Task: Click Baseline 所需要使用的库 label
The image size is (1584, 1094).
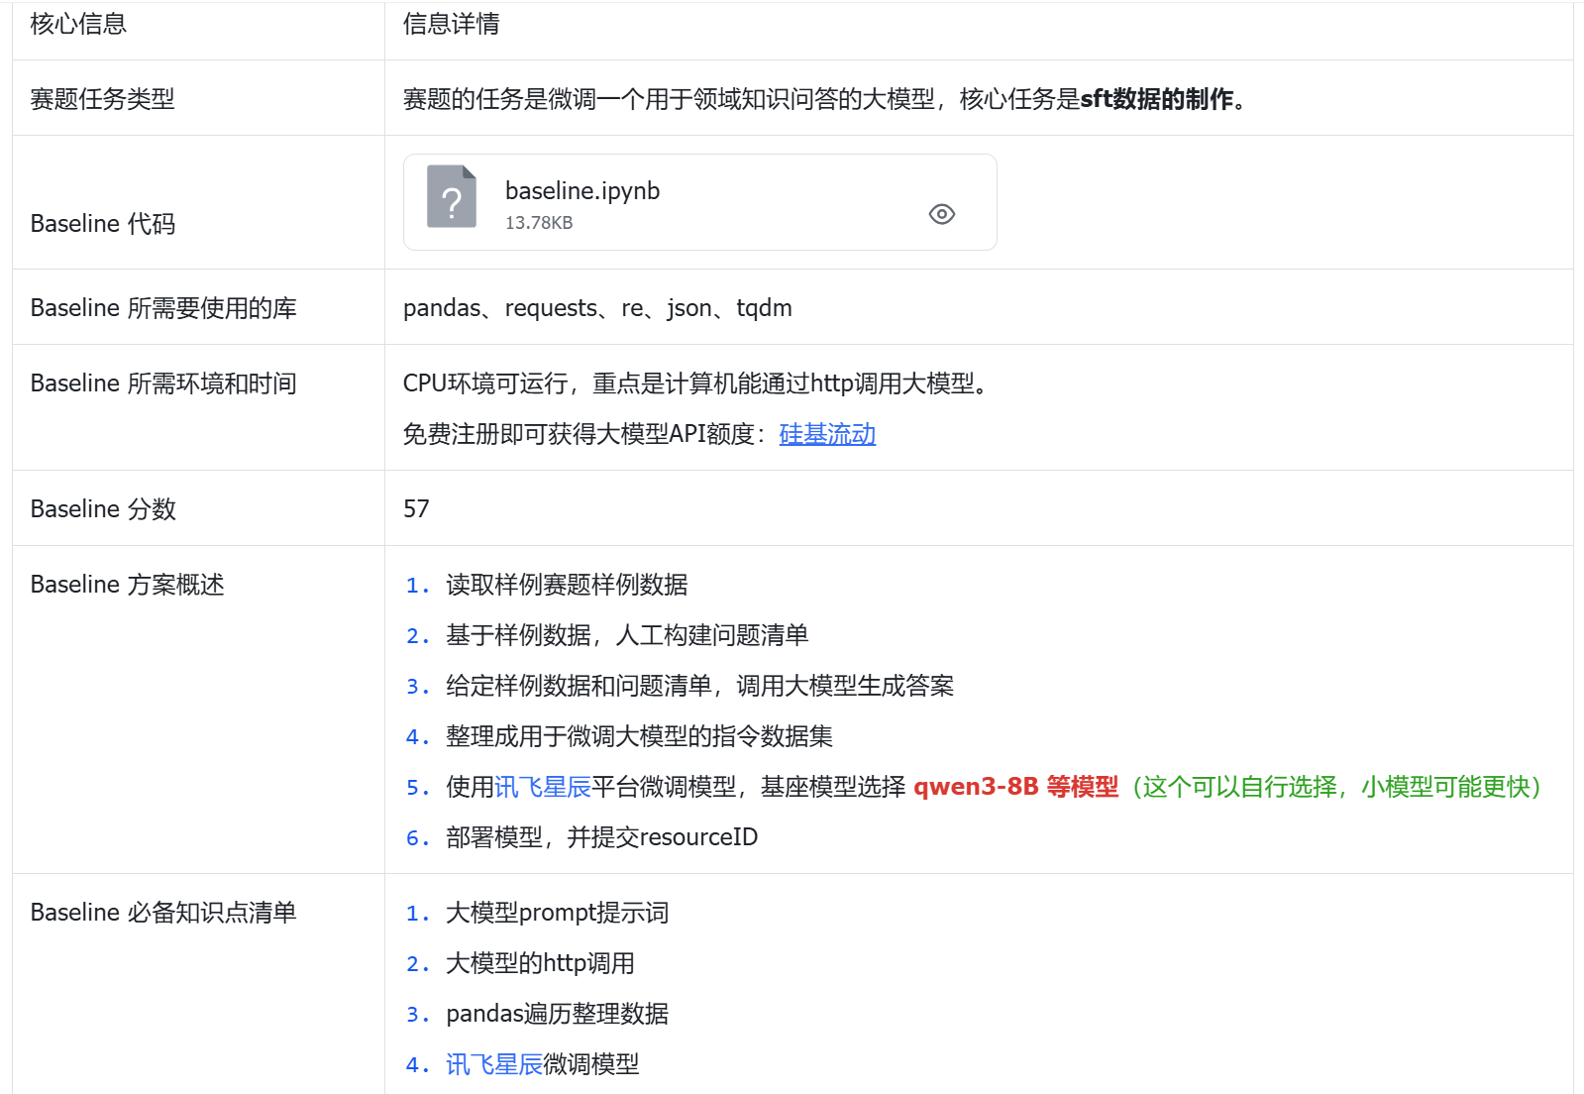Action: tap(163, 308)
